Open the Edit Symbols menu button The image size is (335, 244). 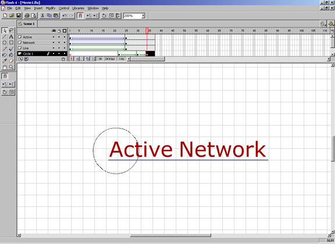331,24
